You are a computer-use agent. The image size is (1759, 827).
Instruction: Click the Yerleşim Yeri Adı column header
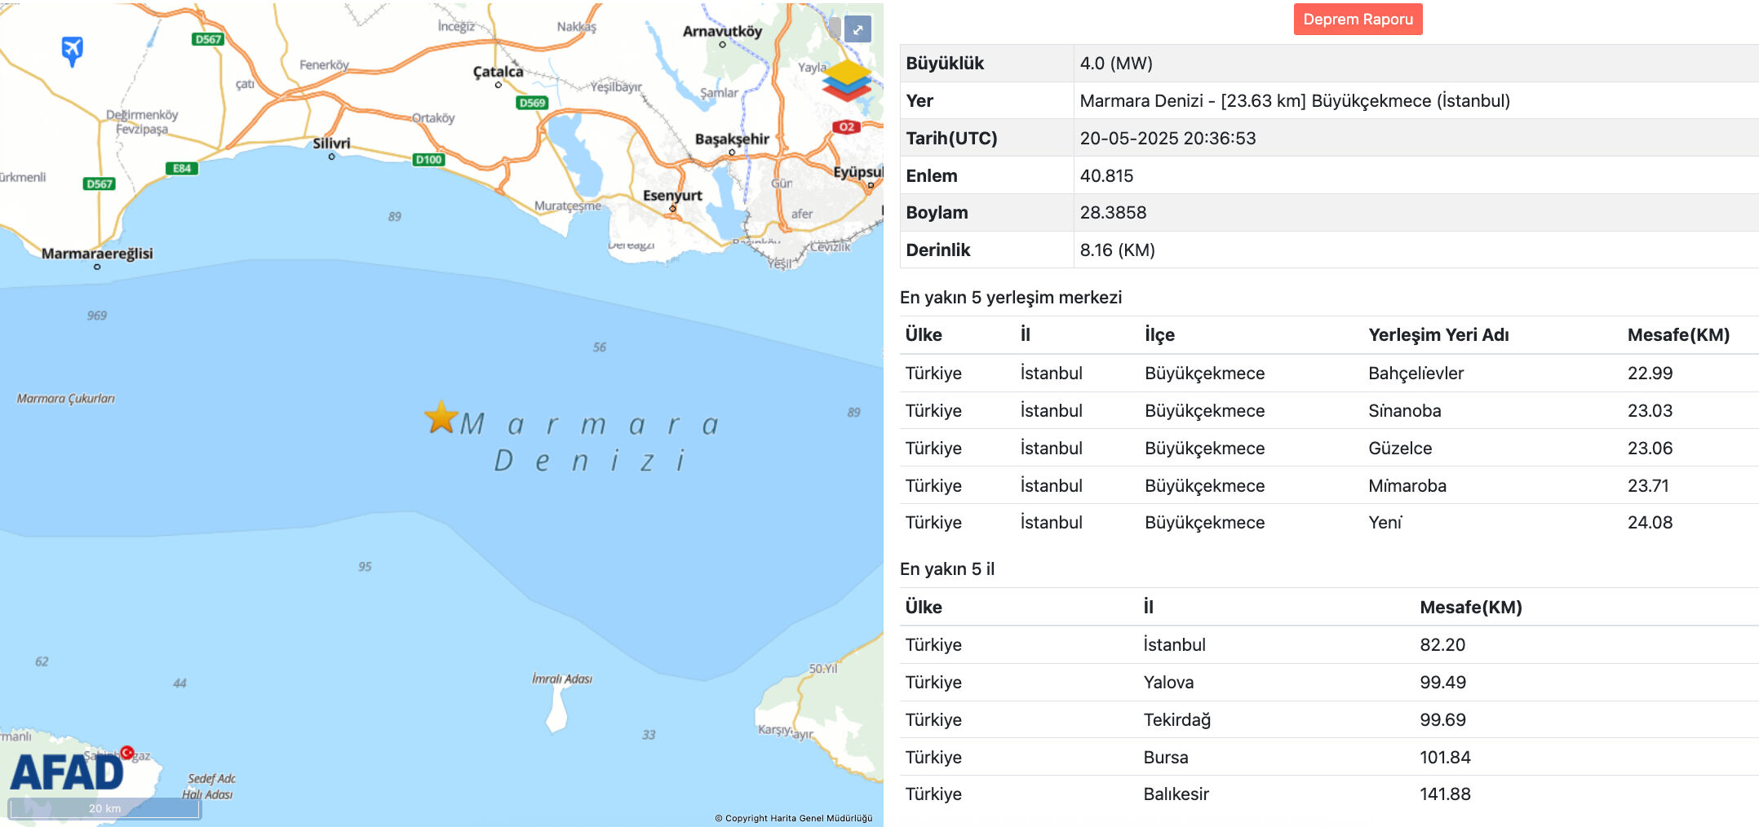(1438, 335)
